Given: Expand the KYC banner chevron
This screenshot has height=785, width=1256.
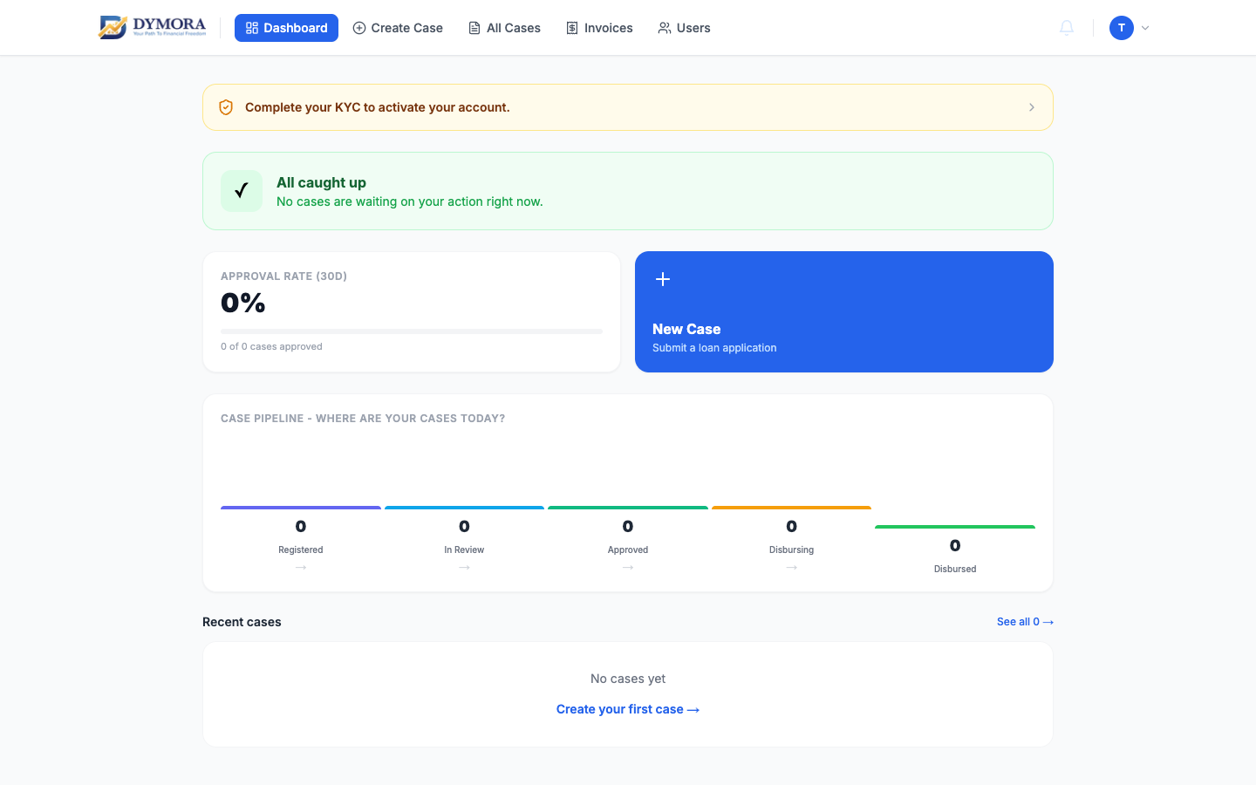Looking at the screenshot, I should tap(1032, 107).
